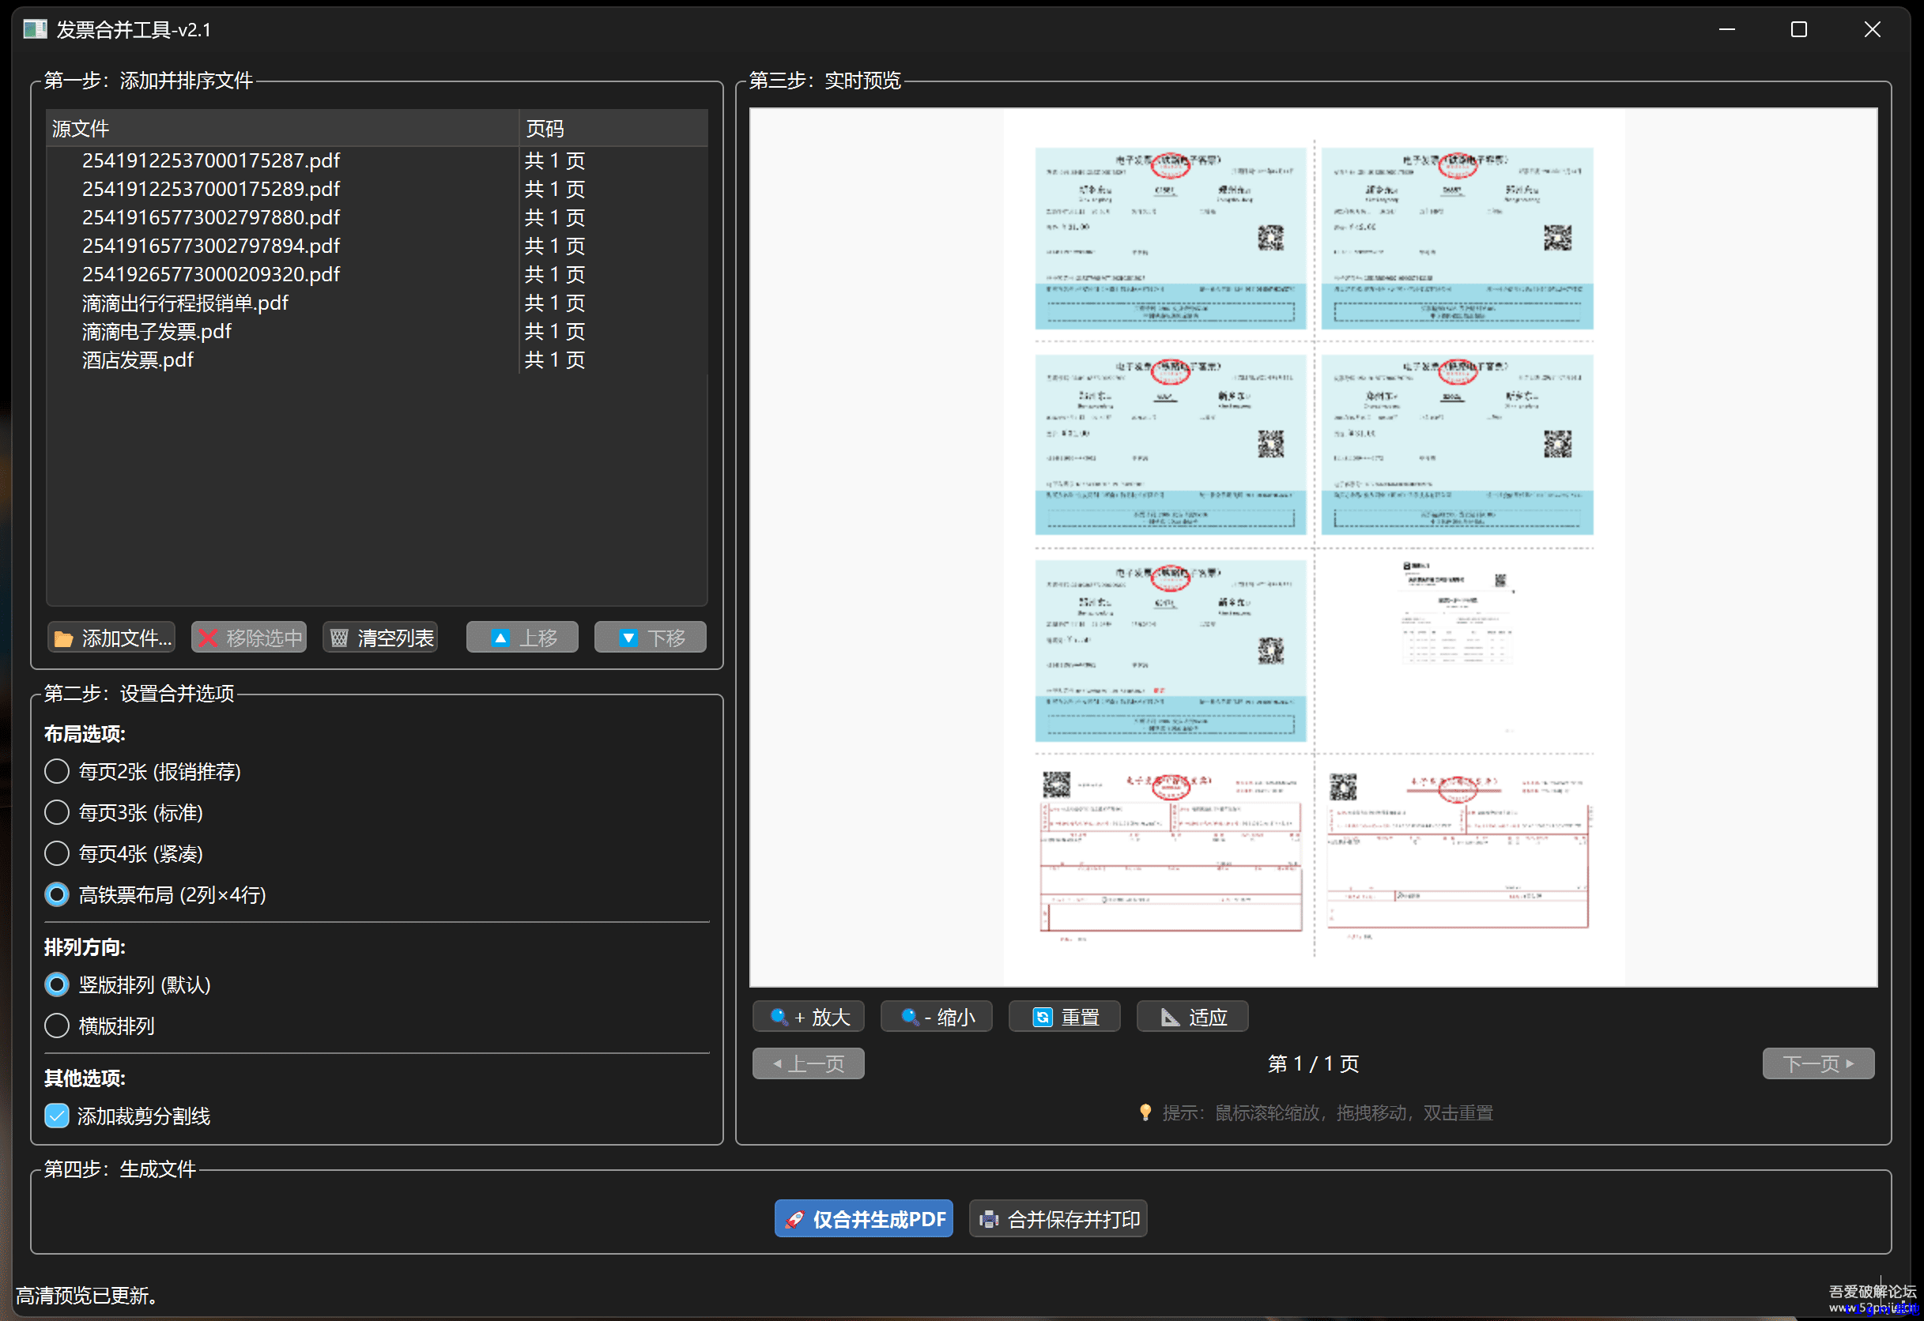Select the 每页2张 (报销推荐) layout option
The width and height of the screenshot is (1924, 1321).
56,770
